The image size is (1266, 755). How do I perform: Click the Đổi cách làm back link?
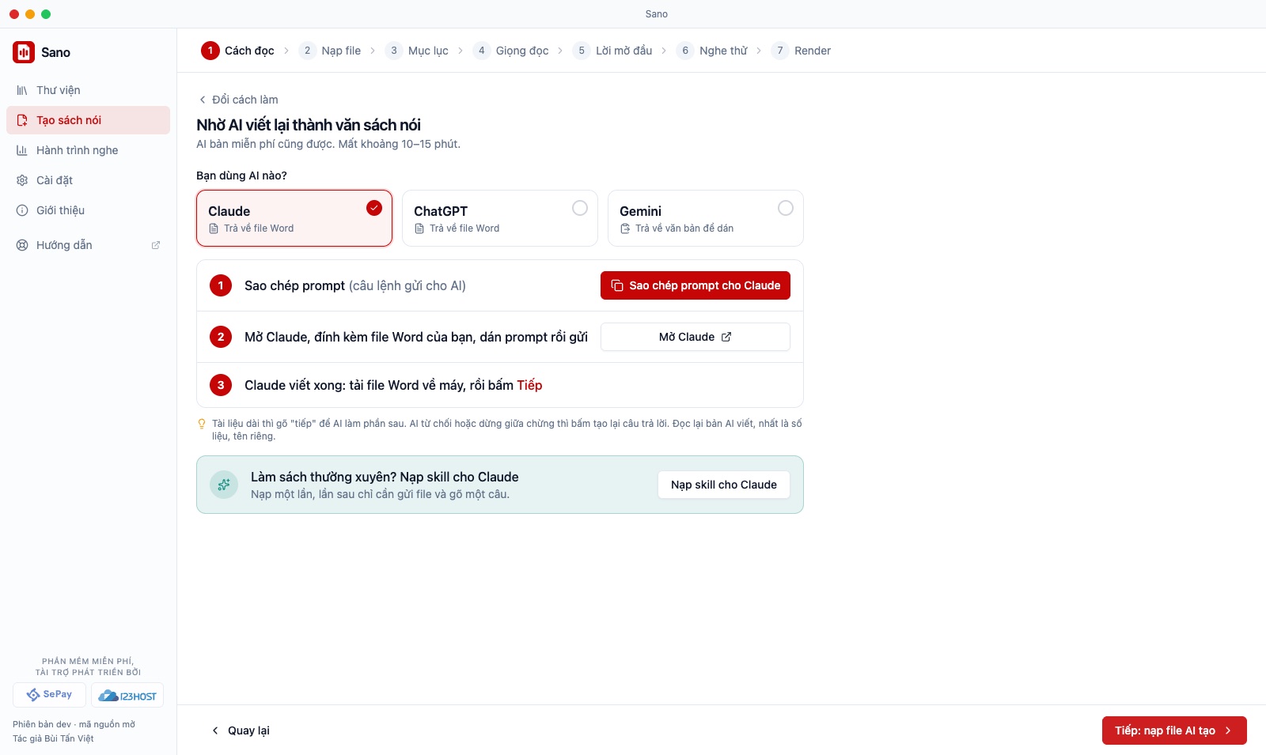click(238, 100)
